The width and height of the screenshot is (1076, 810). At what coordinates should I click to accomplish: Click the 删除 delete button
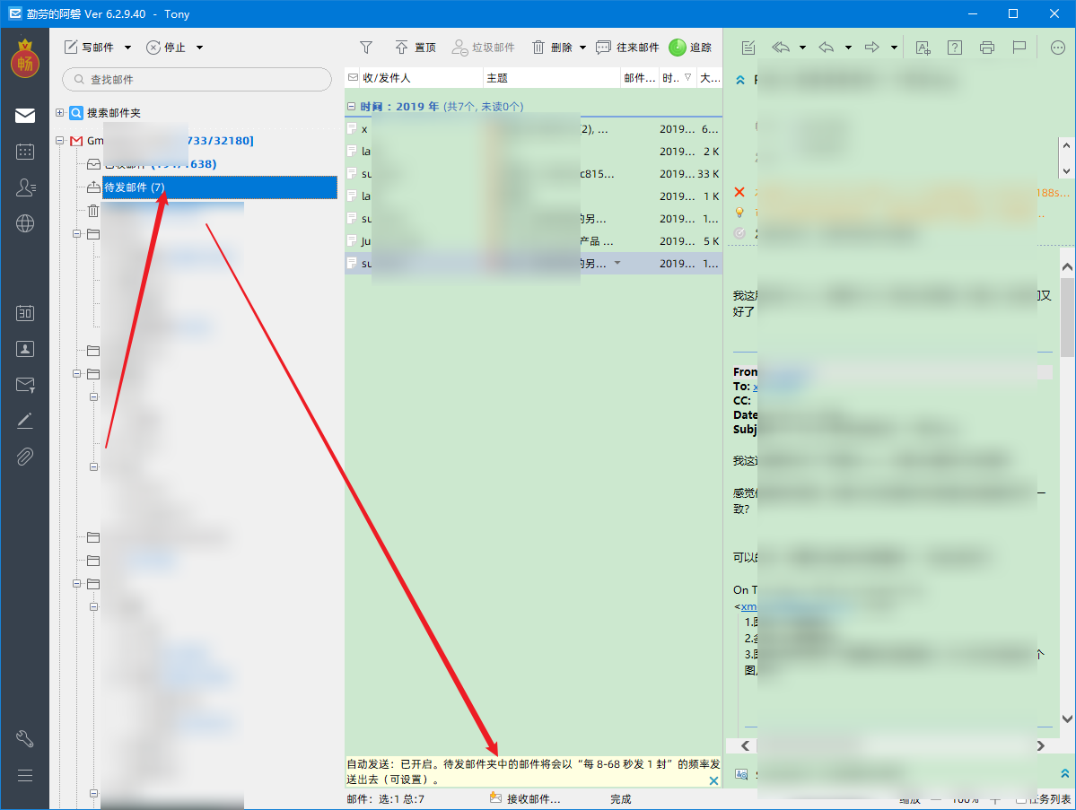pos(553,48)
